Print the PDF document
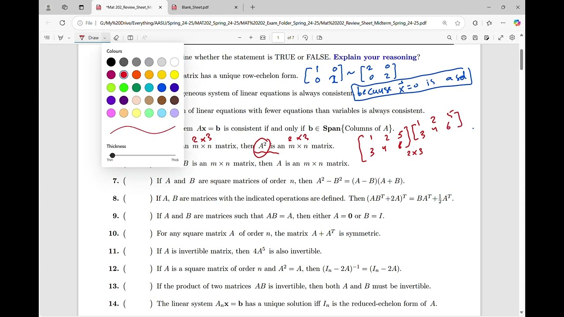564x317 pixels. [464, 38]
